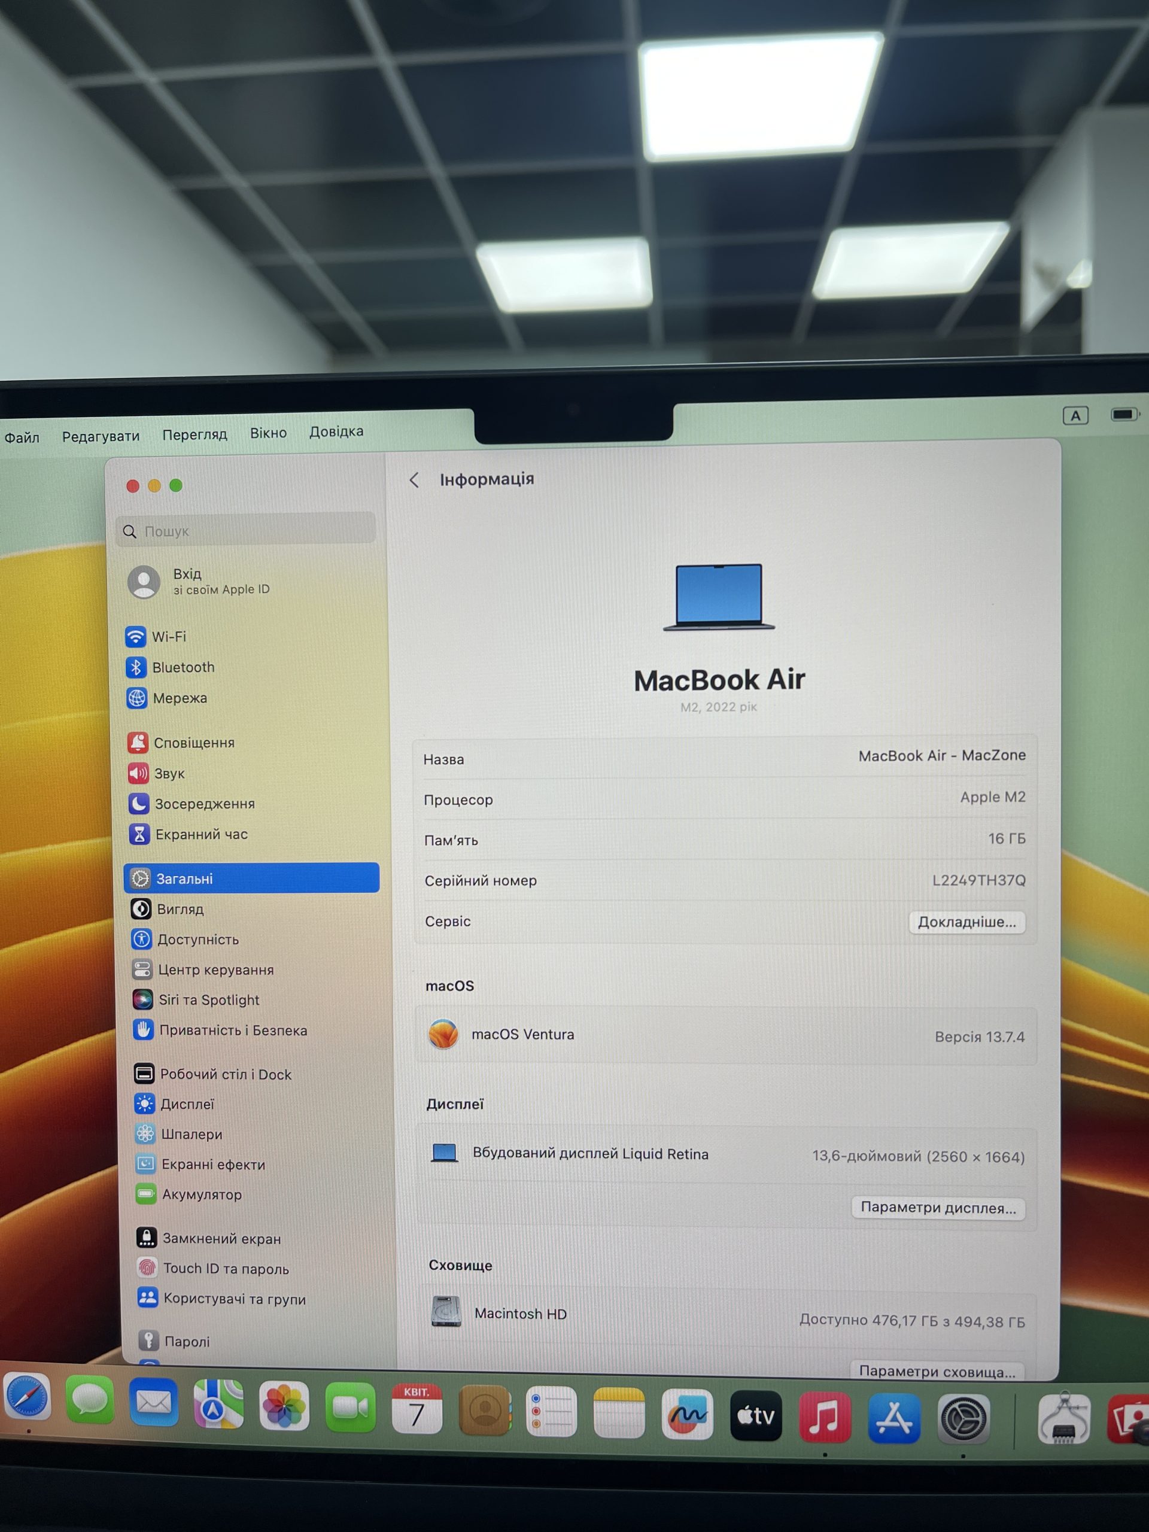Open FaceTime from the Dock

tap(351, 1408)
